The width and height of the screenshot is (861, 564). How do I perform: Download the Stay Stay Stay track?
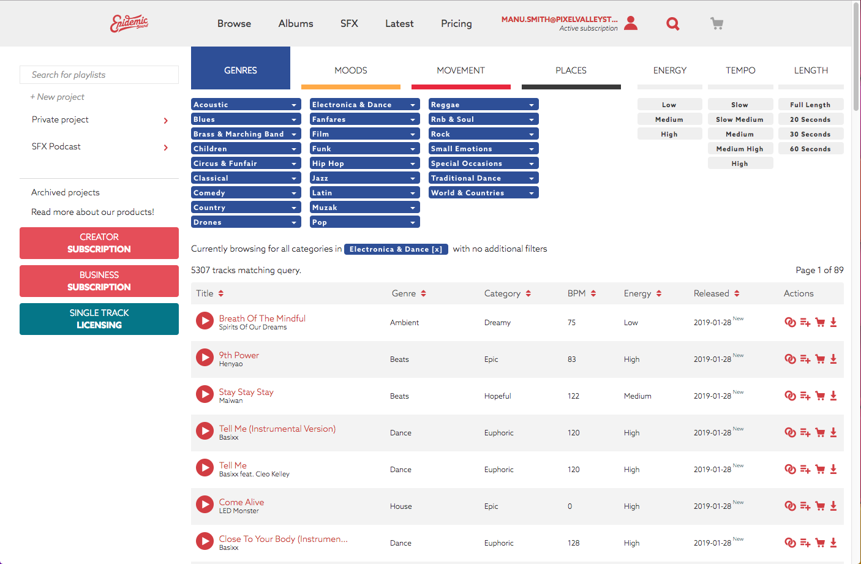833,396
